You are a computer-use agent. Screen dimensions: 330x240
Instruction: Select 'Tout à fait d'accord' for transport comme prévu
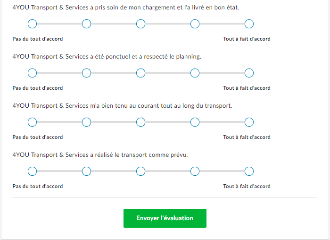coord(249,171)
